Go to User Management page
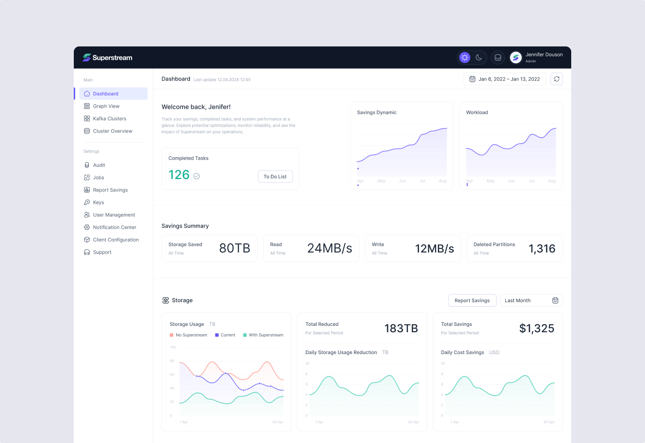This screenshot has height=443, width=645. coord(113,215)
